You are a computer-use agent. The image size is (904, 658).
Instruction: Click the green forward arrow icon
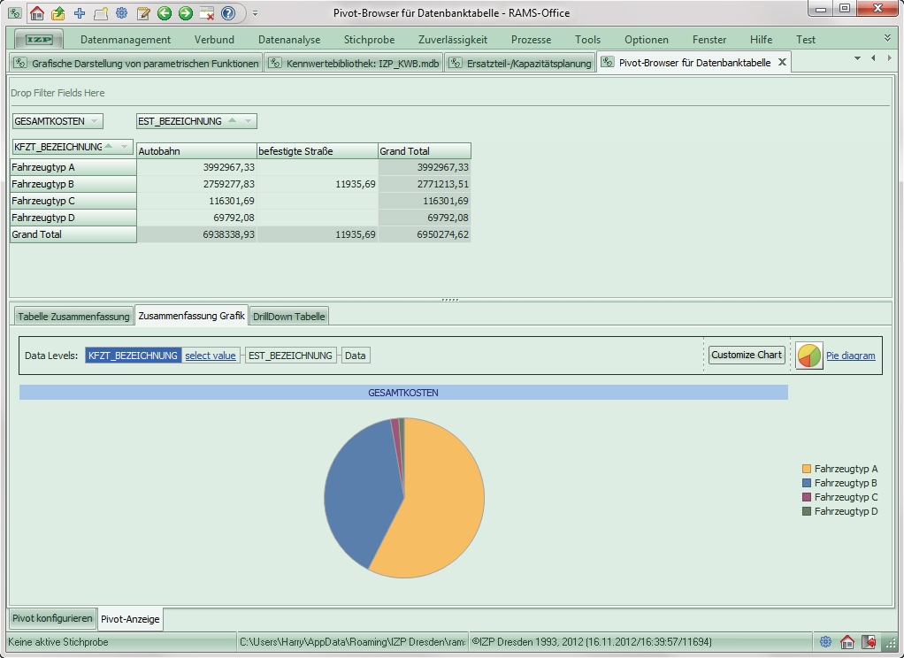[185, 13]
